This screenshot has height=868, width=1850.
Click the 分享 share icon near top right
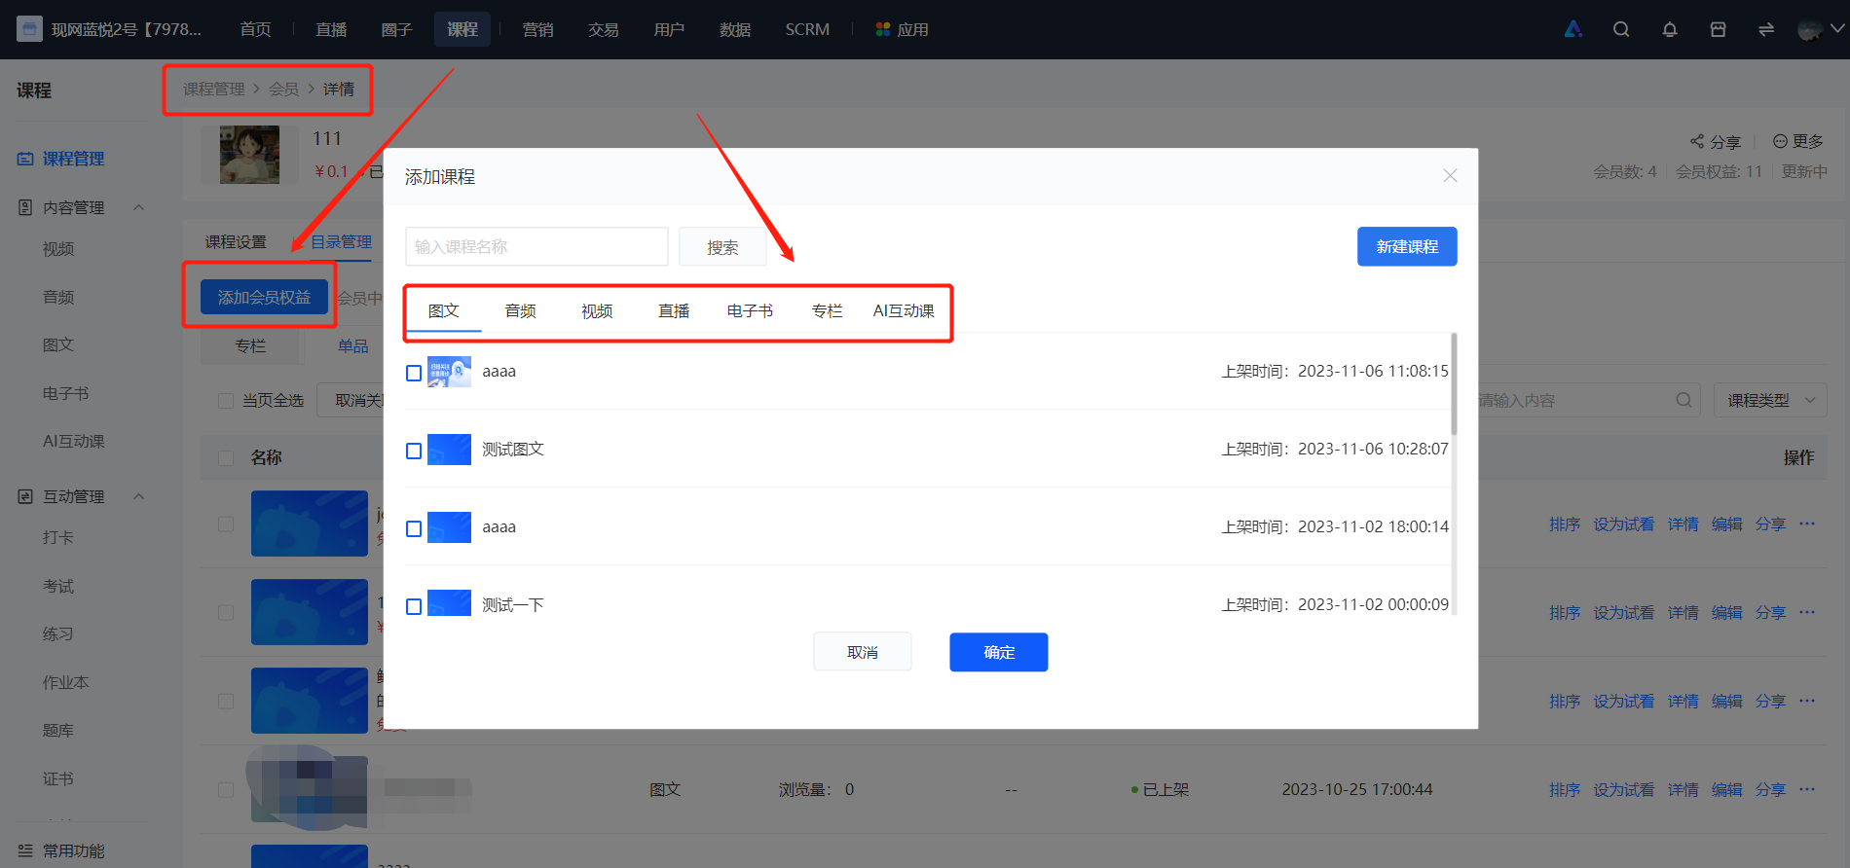[x=1697, y=141]
